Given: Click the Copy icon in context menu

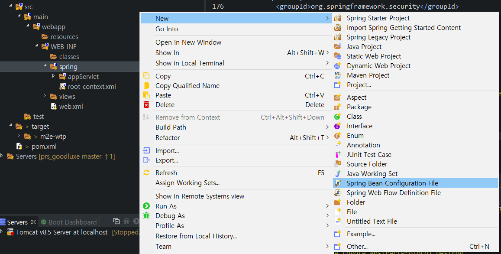Looking at the screenshot, I should [146, 76].
